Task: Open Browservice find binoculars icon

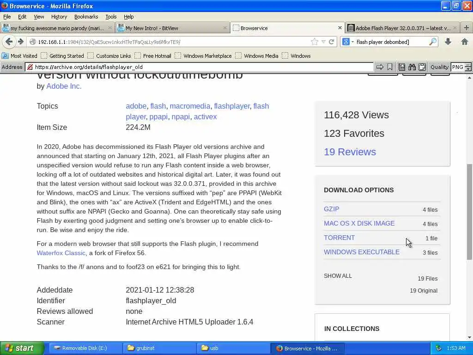Action: (412, 67)
